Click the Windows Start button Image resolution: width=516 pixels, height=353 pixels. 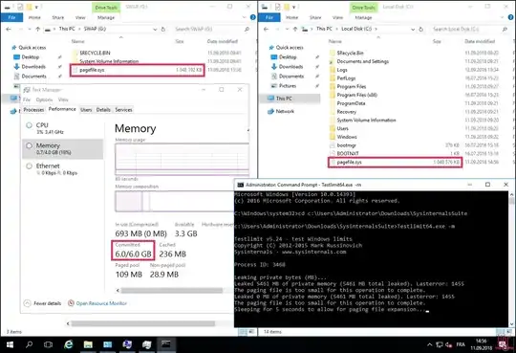coord(10,344)
